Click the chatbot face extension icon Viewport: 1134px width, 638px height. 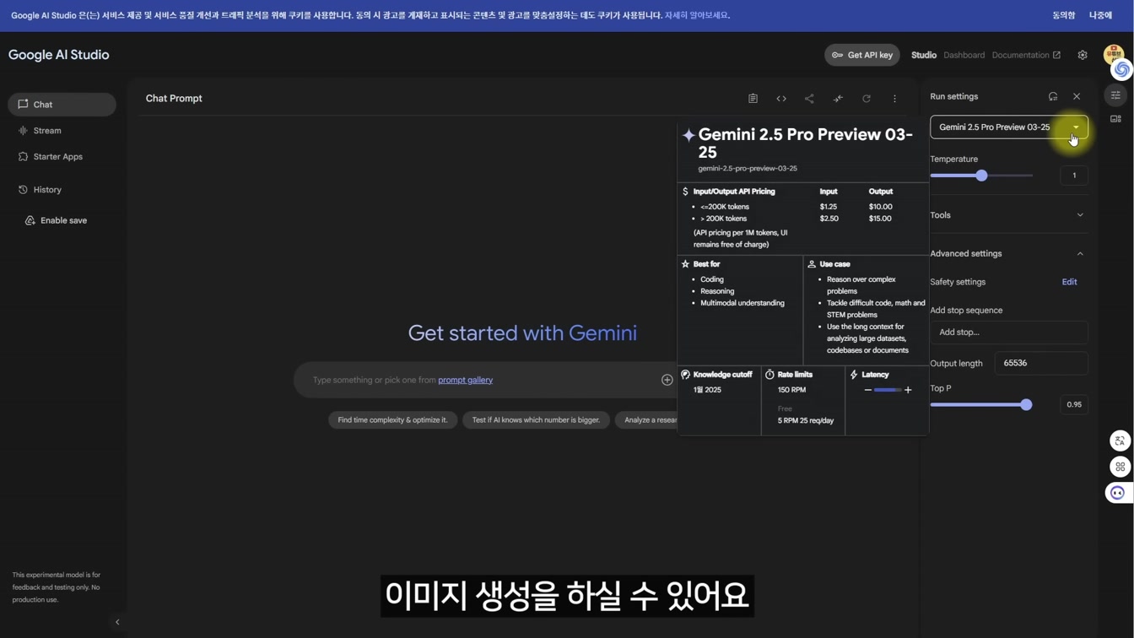click(1118, 493)
